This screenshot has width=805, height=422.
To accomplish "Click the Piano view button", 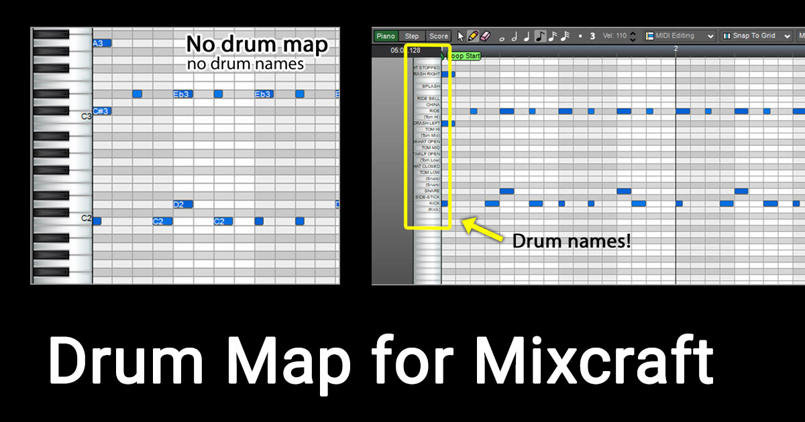I will (x=386, y=36).
